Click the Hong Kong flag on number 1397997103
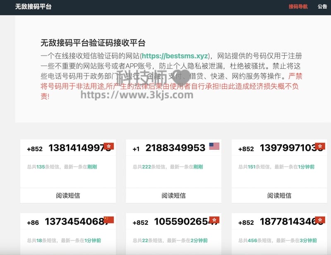This screenshot has width=331, height=255. pos(320,146)
